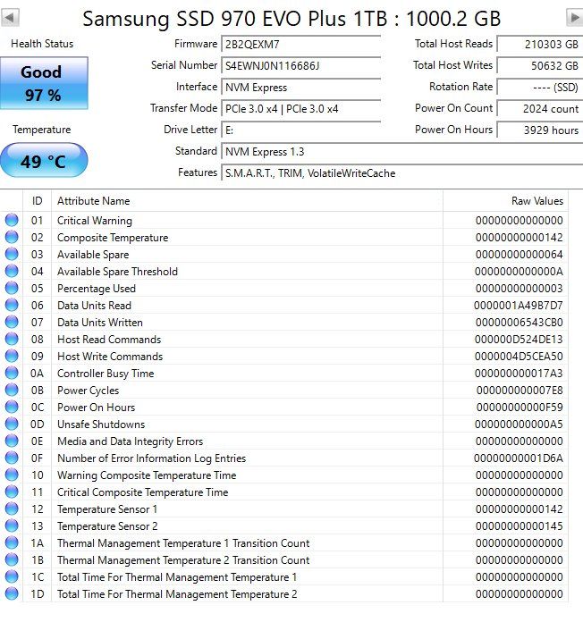Click the ID column header
The width and height of the screenshot is (583, 639).
click(x=37, y=201)
